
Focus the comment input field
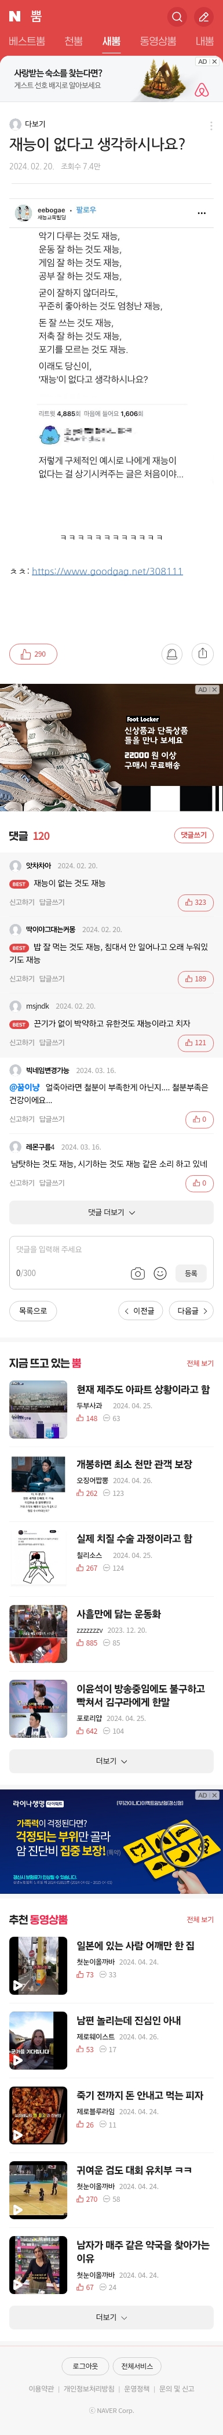coord(111,1249)
